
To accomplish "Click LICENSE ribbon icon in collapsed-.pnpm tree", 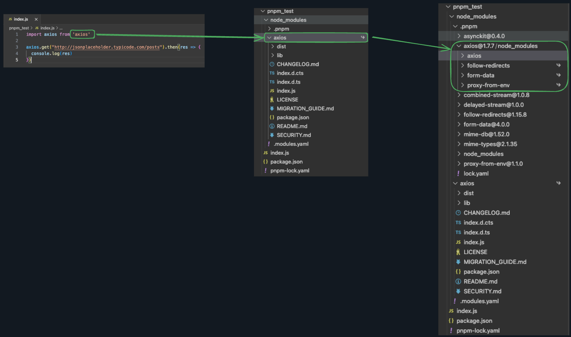I will (x=272, y=99).
